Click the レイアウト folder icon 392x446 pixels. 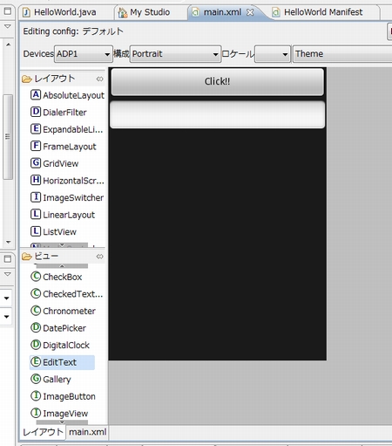(27, 79)
